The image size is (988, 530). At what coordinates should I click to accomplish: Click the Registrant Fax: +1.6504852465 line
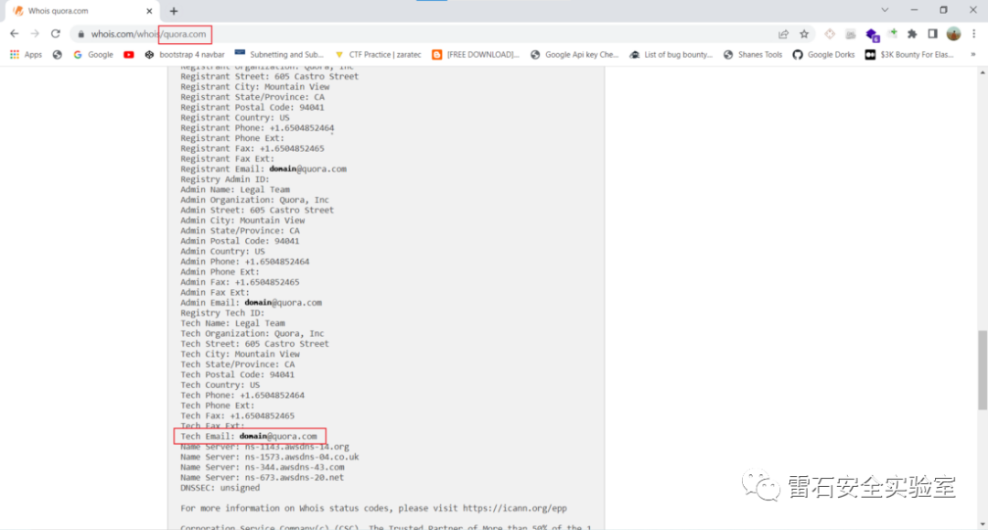252,148
